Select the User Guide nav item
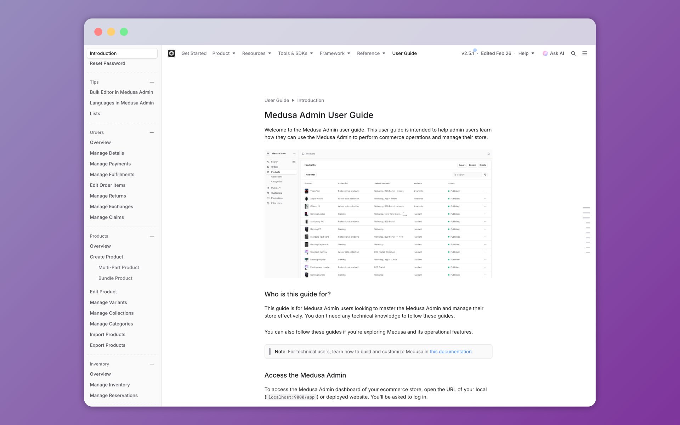Image resolution: width=680 pixels, height=425 pixels. (404, 53)
